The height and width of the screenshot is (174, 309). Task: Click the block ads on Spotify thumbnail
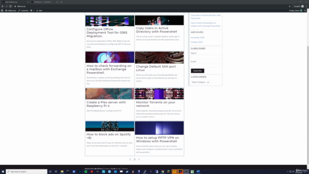pos(110,126)
